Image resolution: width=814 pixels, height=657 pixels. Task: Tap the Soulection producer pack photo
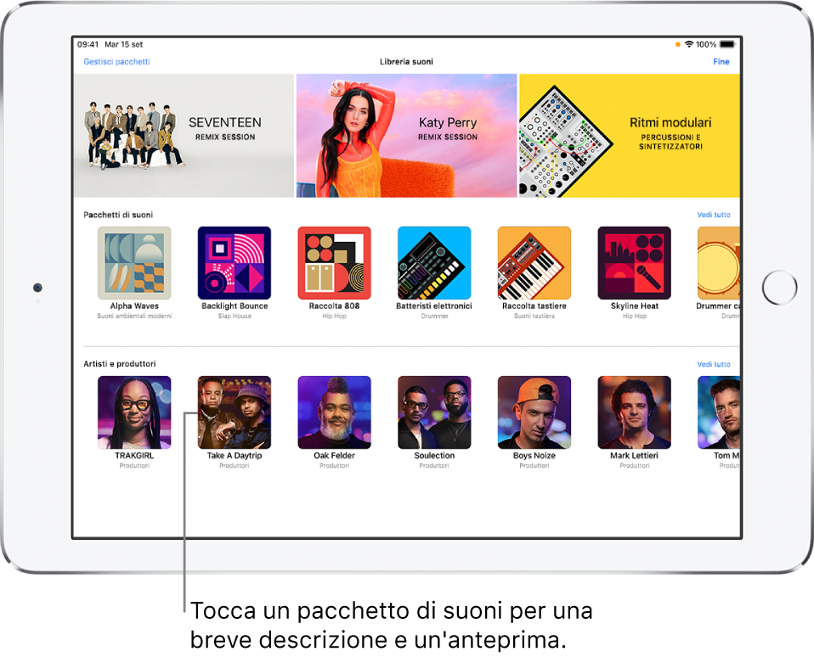tap(434, 413)
